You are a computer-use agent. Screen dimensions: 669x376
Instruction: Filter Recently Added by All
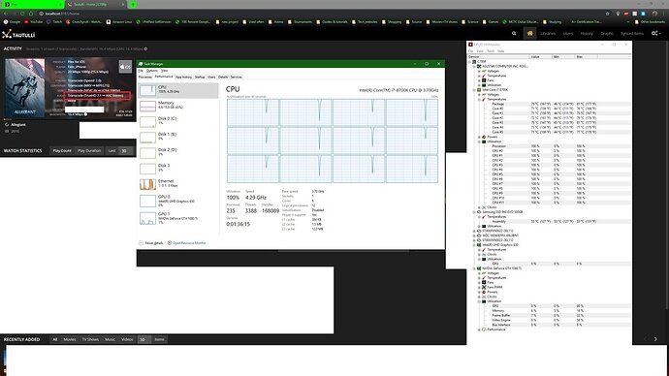[x=54, y=340]
